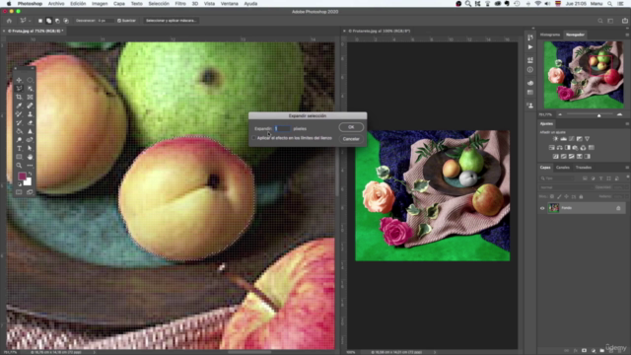The image size is (631, 355).
Task: Select the Hand tool
Action: point(30,157)
